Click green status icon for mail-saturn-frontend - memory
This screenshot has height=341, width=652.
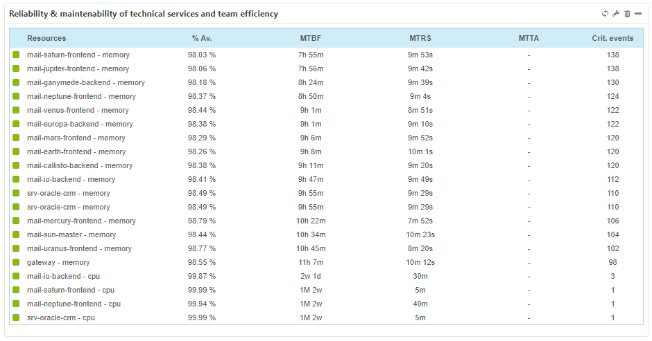(16, 55)
